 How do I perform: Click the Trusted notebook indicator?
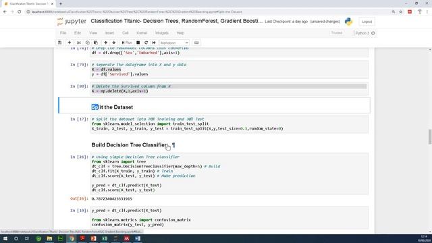pyautogui.click(x=336, y=33)
